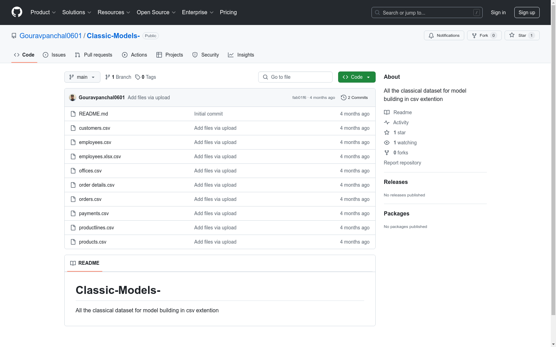Open the employees.xlsx.csv file
Viewport: 556px width, 347px height.
100,156
